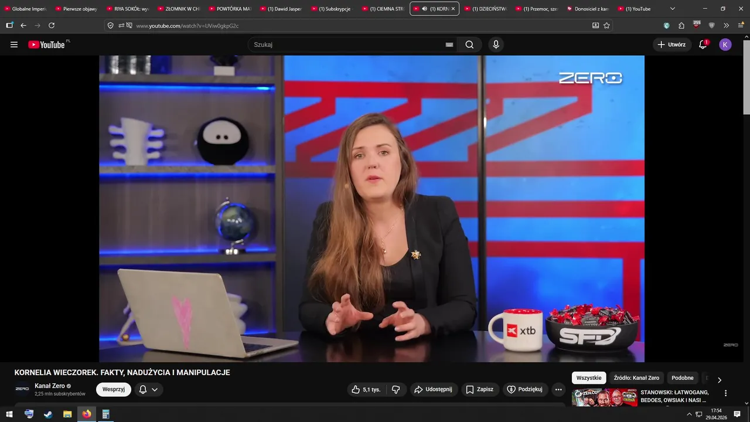Share the video via Udostępnij
This screenshot has height=422, width=750.
tap(433, 389)
